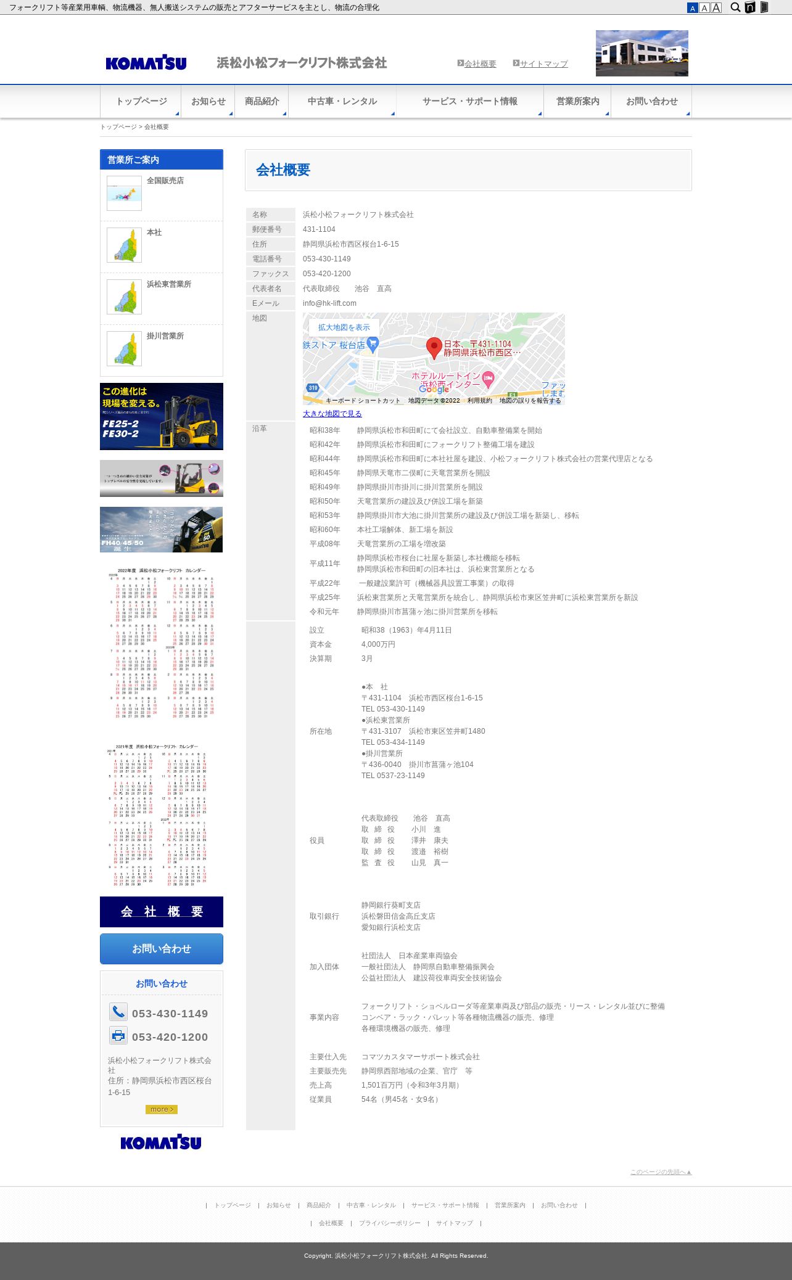Select the small font size A button

point(693,8)
